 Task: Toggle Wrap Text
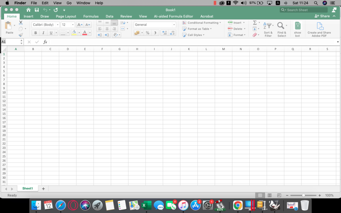point(123,23)
